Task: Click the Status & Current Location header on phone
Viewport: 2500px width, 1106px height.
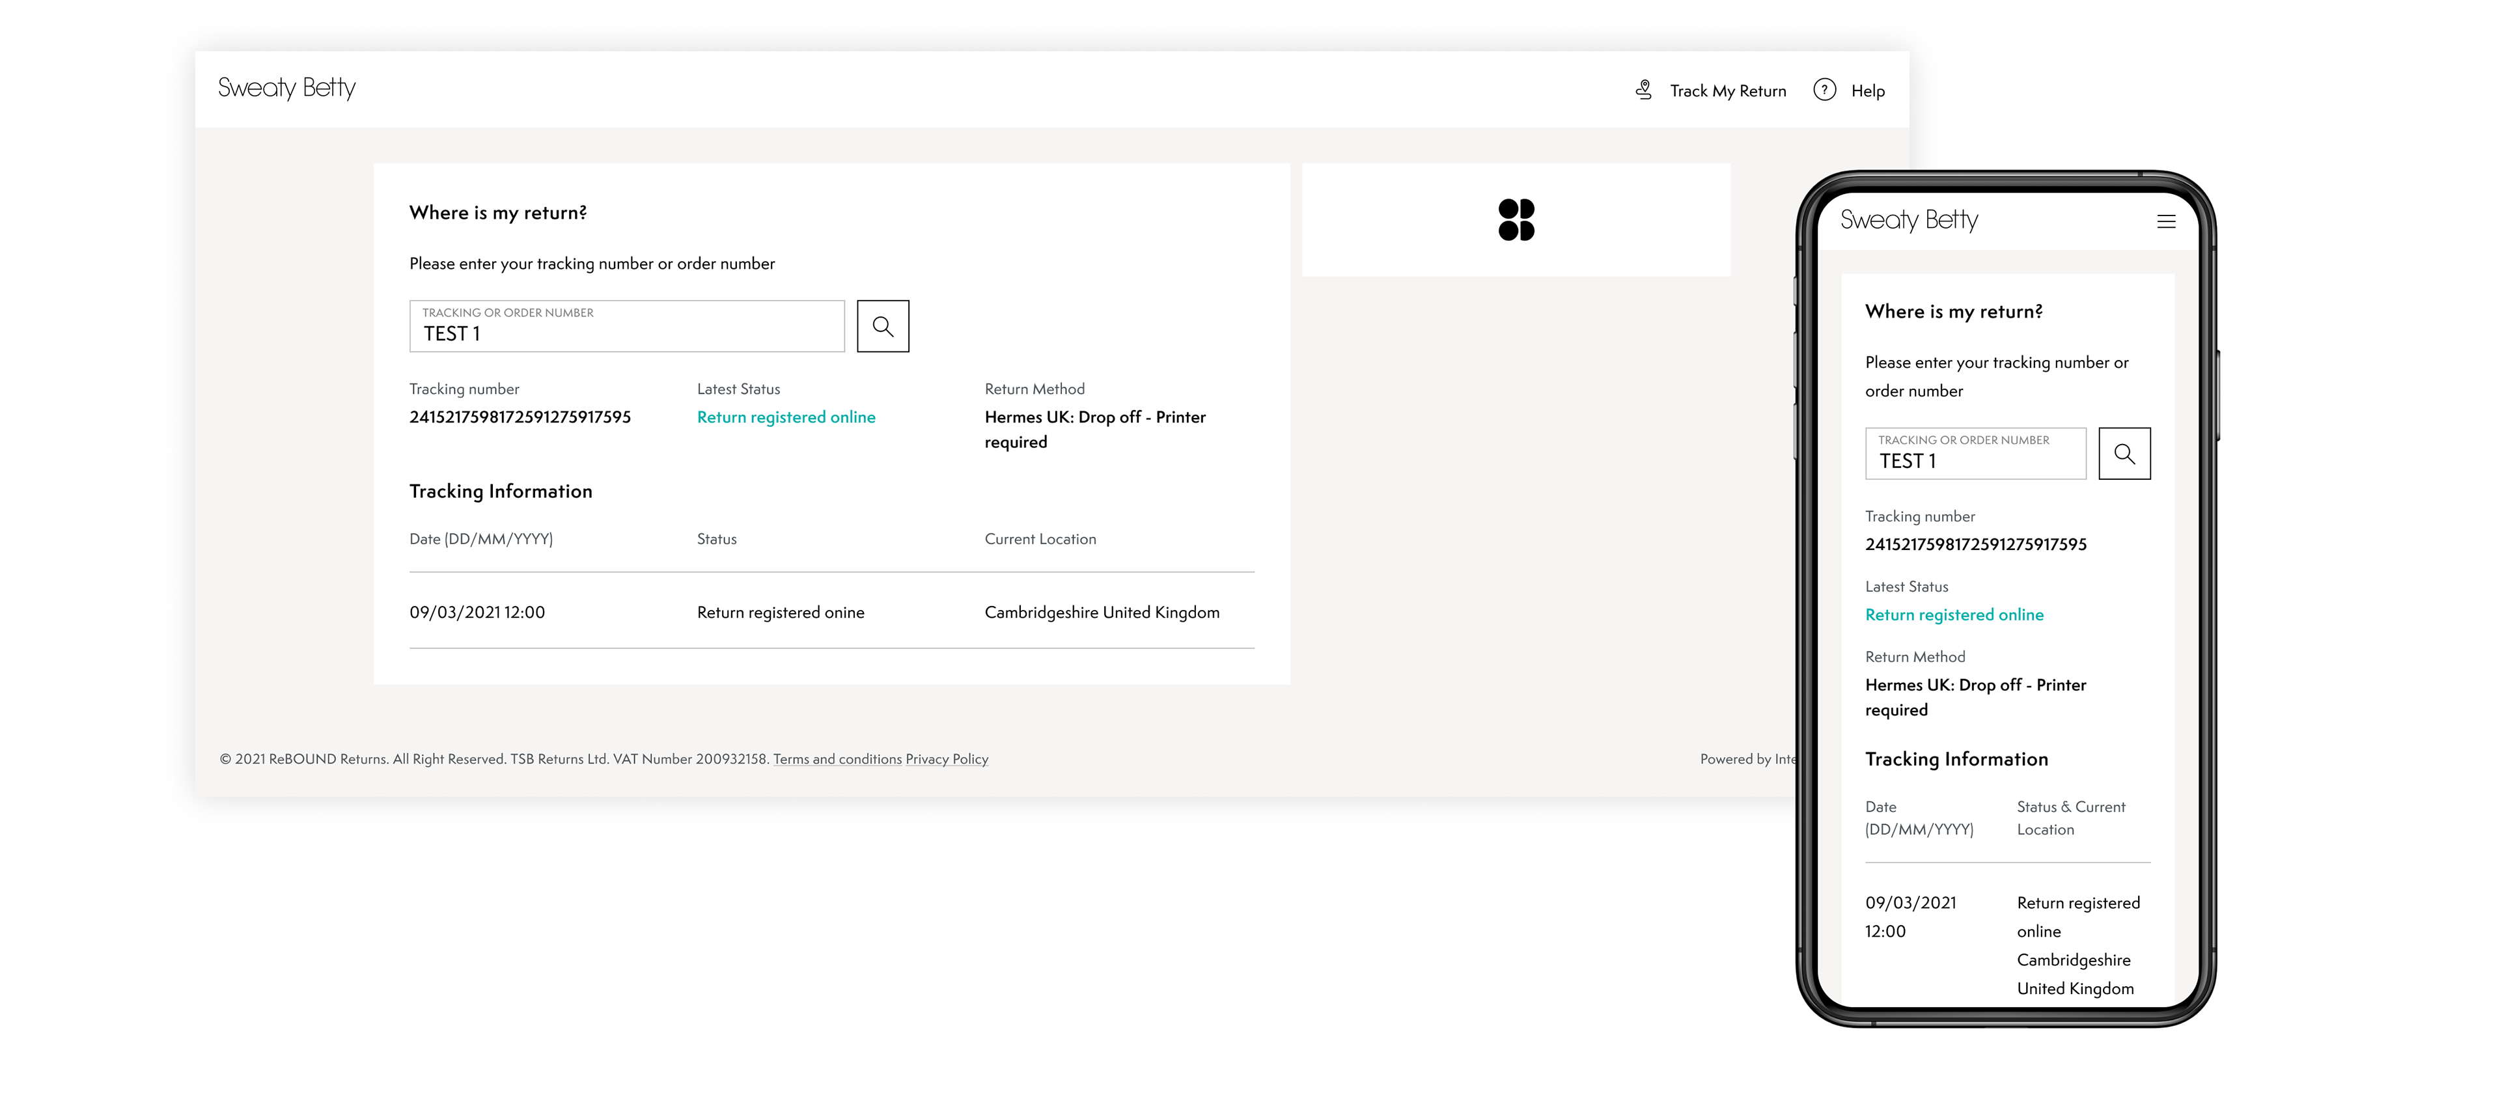Action: [2071, 819]
